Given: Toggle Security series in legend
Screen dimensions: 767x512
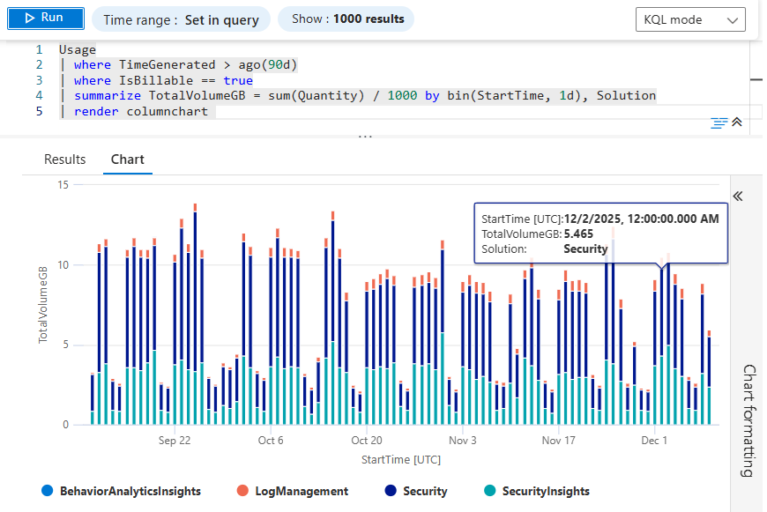Looking at the screenshot, I should (x=424, y=491).
